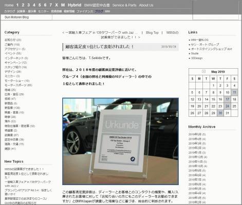Open the Home navigation link
This screenshot has height=205, width=242.
(9, 5)
